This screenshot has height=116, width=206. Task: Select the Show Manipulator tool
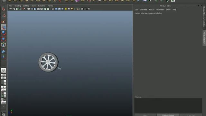(4, 57)
